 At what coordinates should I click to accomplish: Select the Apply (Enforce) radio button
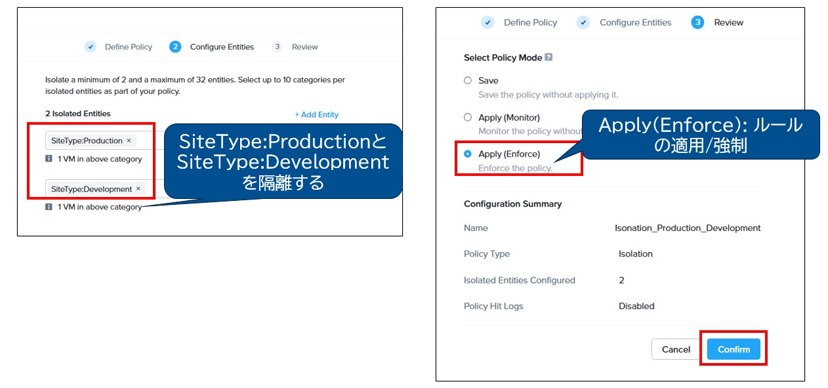(x=468, y=154)
